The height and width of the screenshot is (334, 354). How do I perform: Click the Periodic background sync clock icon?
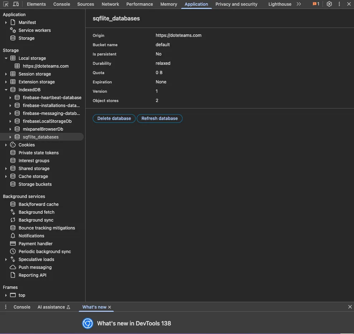click(13, 251)
